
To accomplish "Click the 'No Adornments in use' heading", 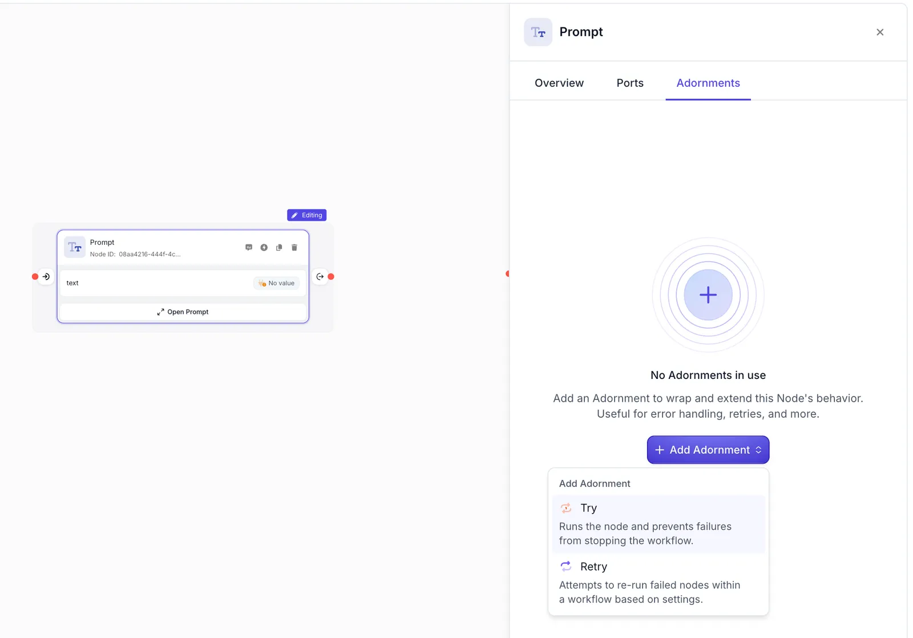I will (x=708, y=375).
